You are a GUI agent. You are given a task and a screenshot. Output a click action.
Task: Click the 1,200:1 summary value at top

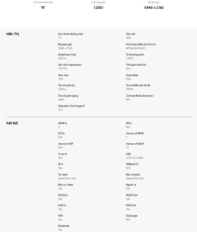(x=98, y=8)
